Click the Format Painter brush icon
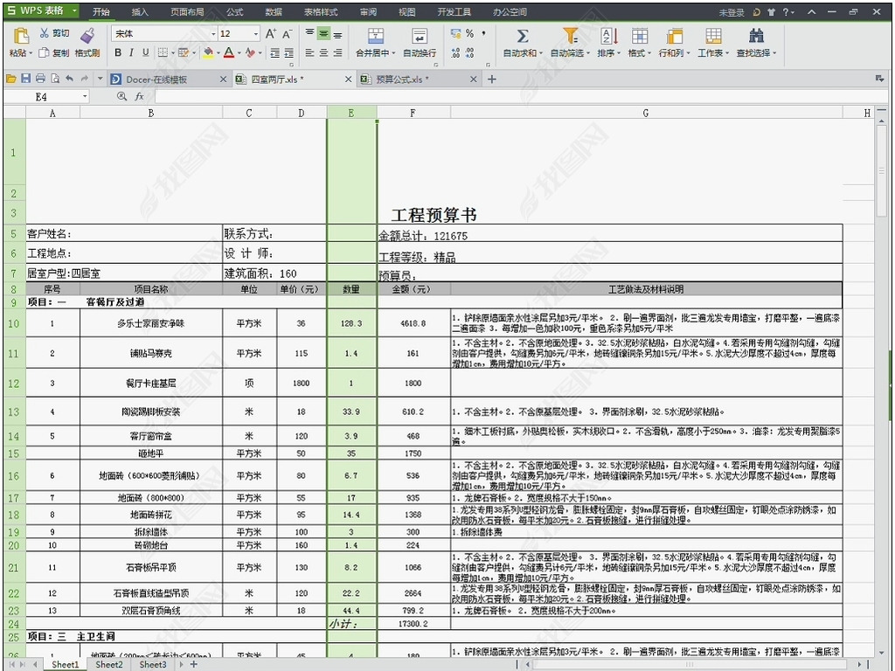Viewport: 895px width, 671px height. tap(87, 35)
